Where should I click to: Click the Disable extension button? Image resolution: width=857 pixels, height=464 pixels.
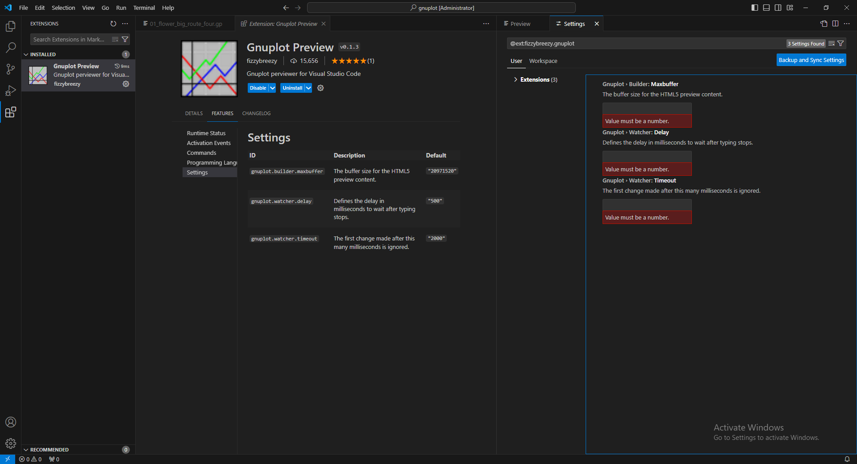click(x=258, y=88)
